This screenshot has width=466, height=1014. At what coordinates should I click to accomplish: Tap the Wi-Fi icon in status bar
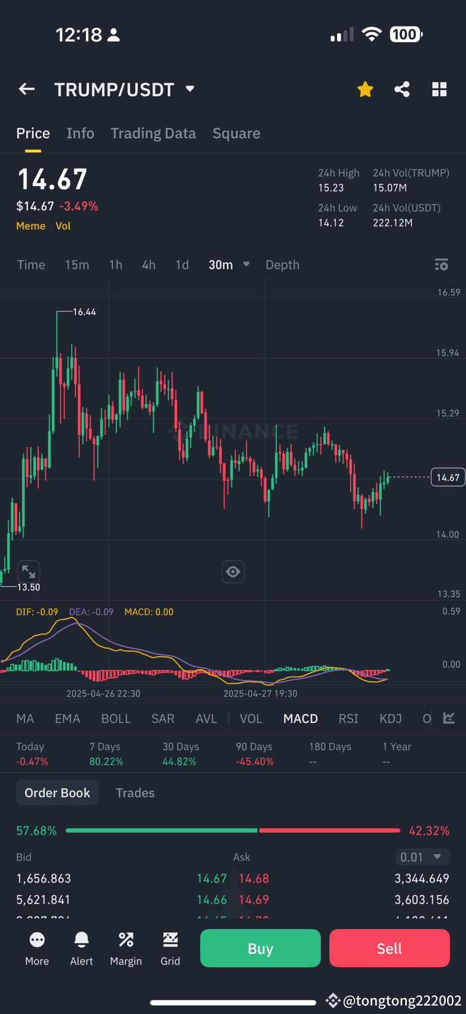click(371, 34)
